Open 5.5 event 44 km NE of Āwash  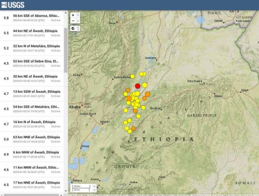point(32,33)
